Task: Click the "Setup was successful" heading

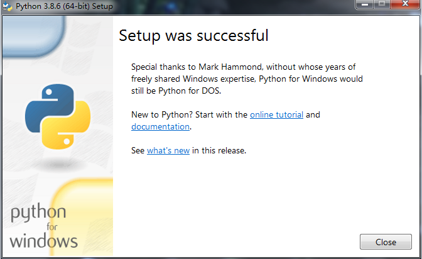Action: click(x=193, y=36)
